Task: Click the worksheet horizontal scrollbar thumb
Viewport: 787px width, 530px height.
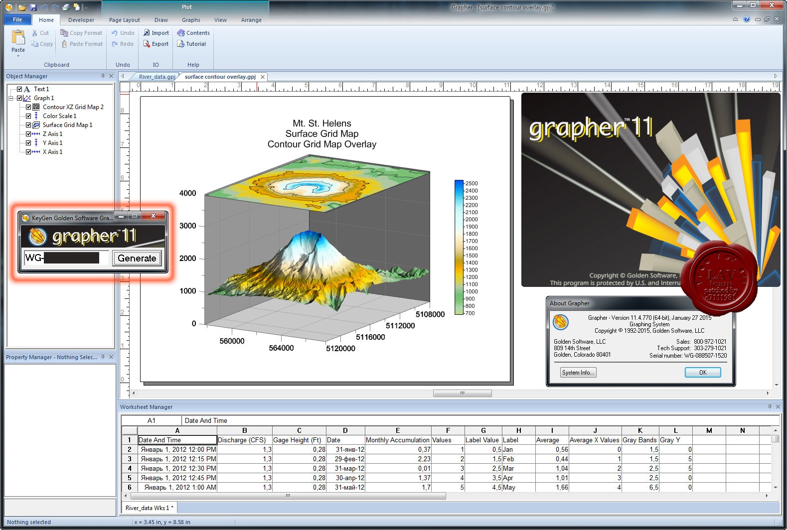Action: click(x=288, y=496)
